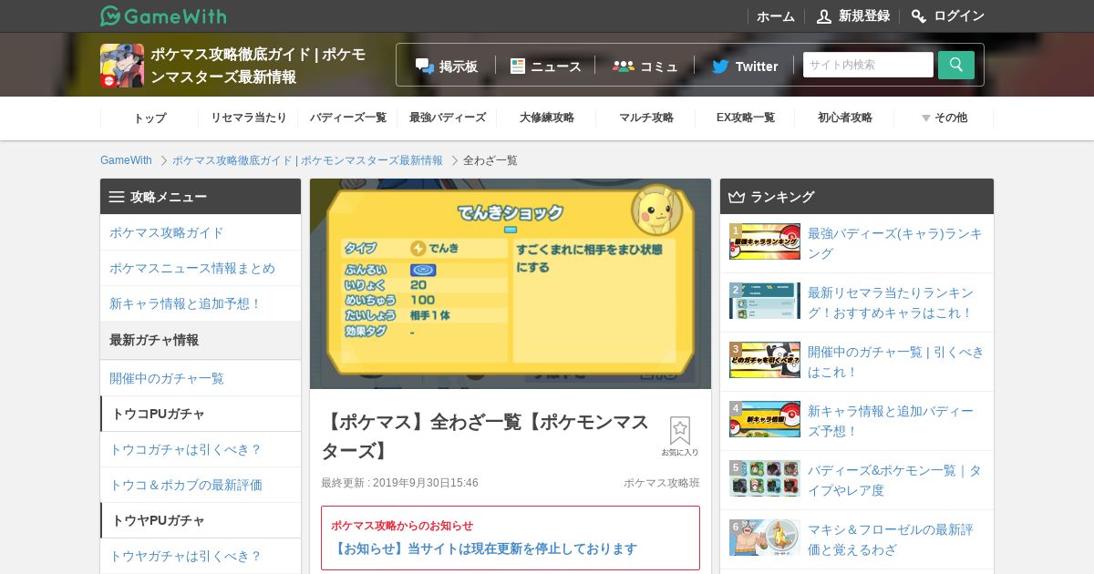
Task: Click the rank 2 リセマラ thumbnail
Action: (765, 301)
